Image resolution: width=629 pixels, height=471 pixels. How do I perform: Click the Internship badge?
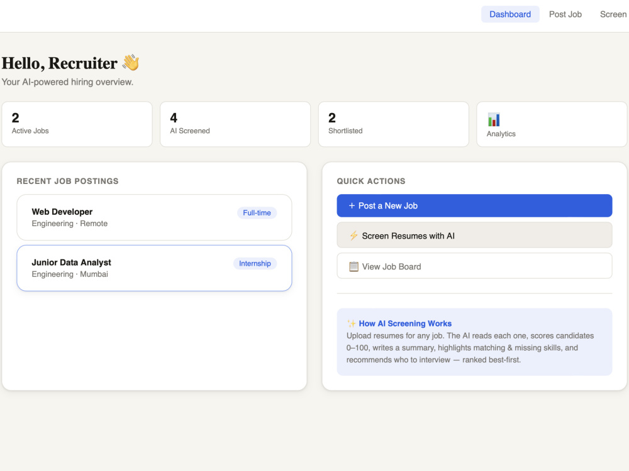(255, 264)
